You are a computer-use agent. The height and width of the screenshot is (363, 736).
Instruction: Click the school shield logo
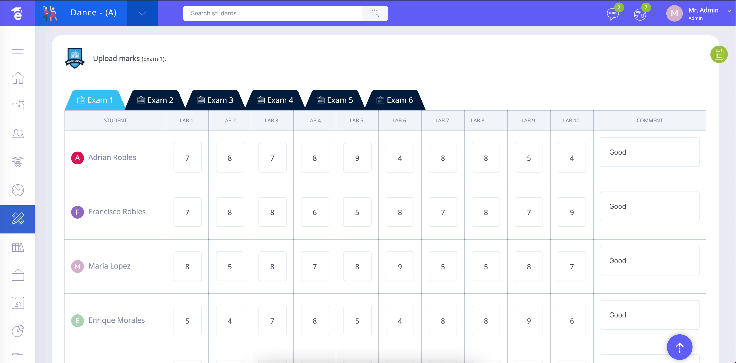[x=75, y=58]
